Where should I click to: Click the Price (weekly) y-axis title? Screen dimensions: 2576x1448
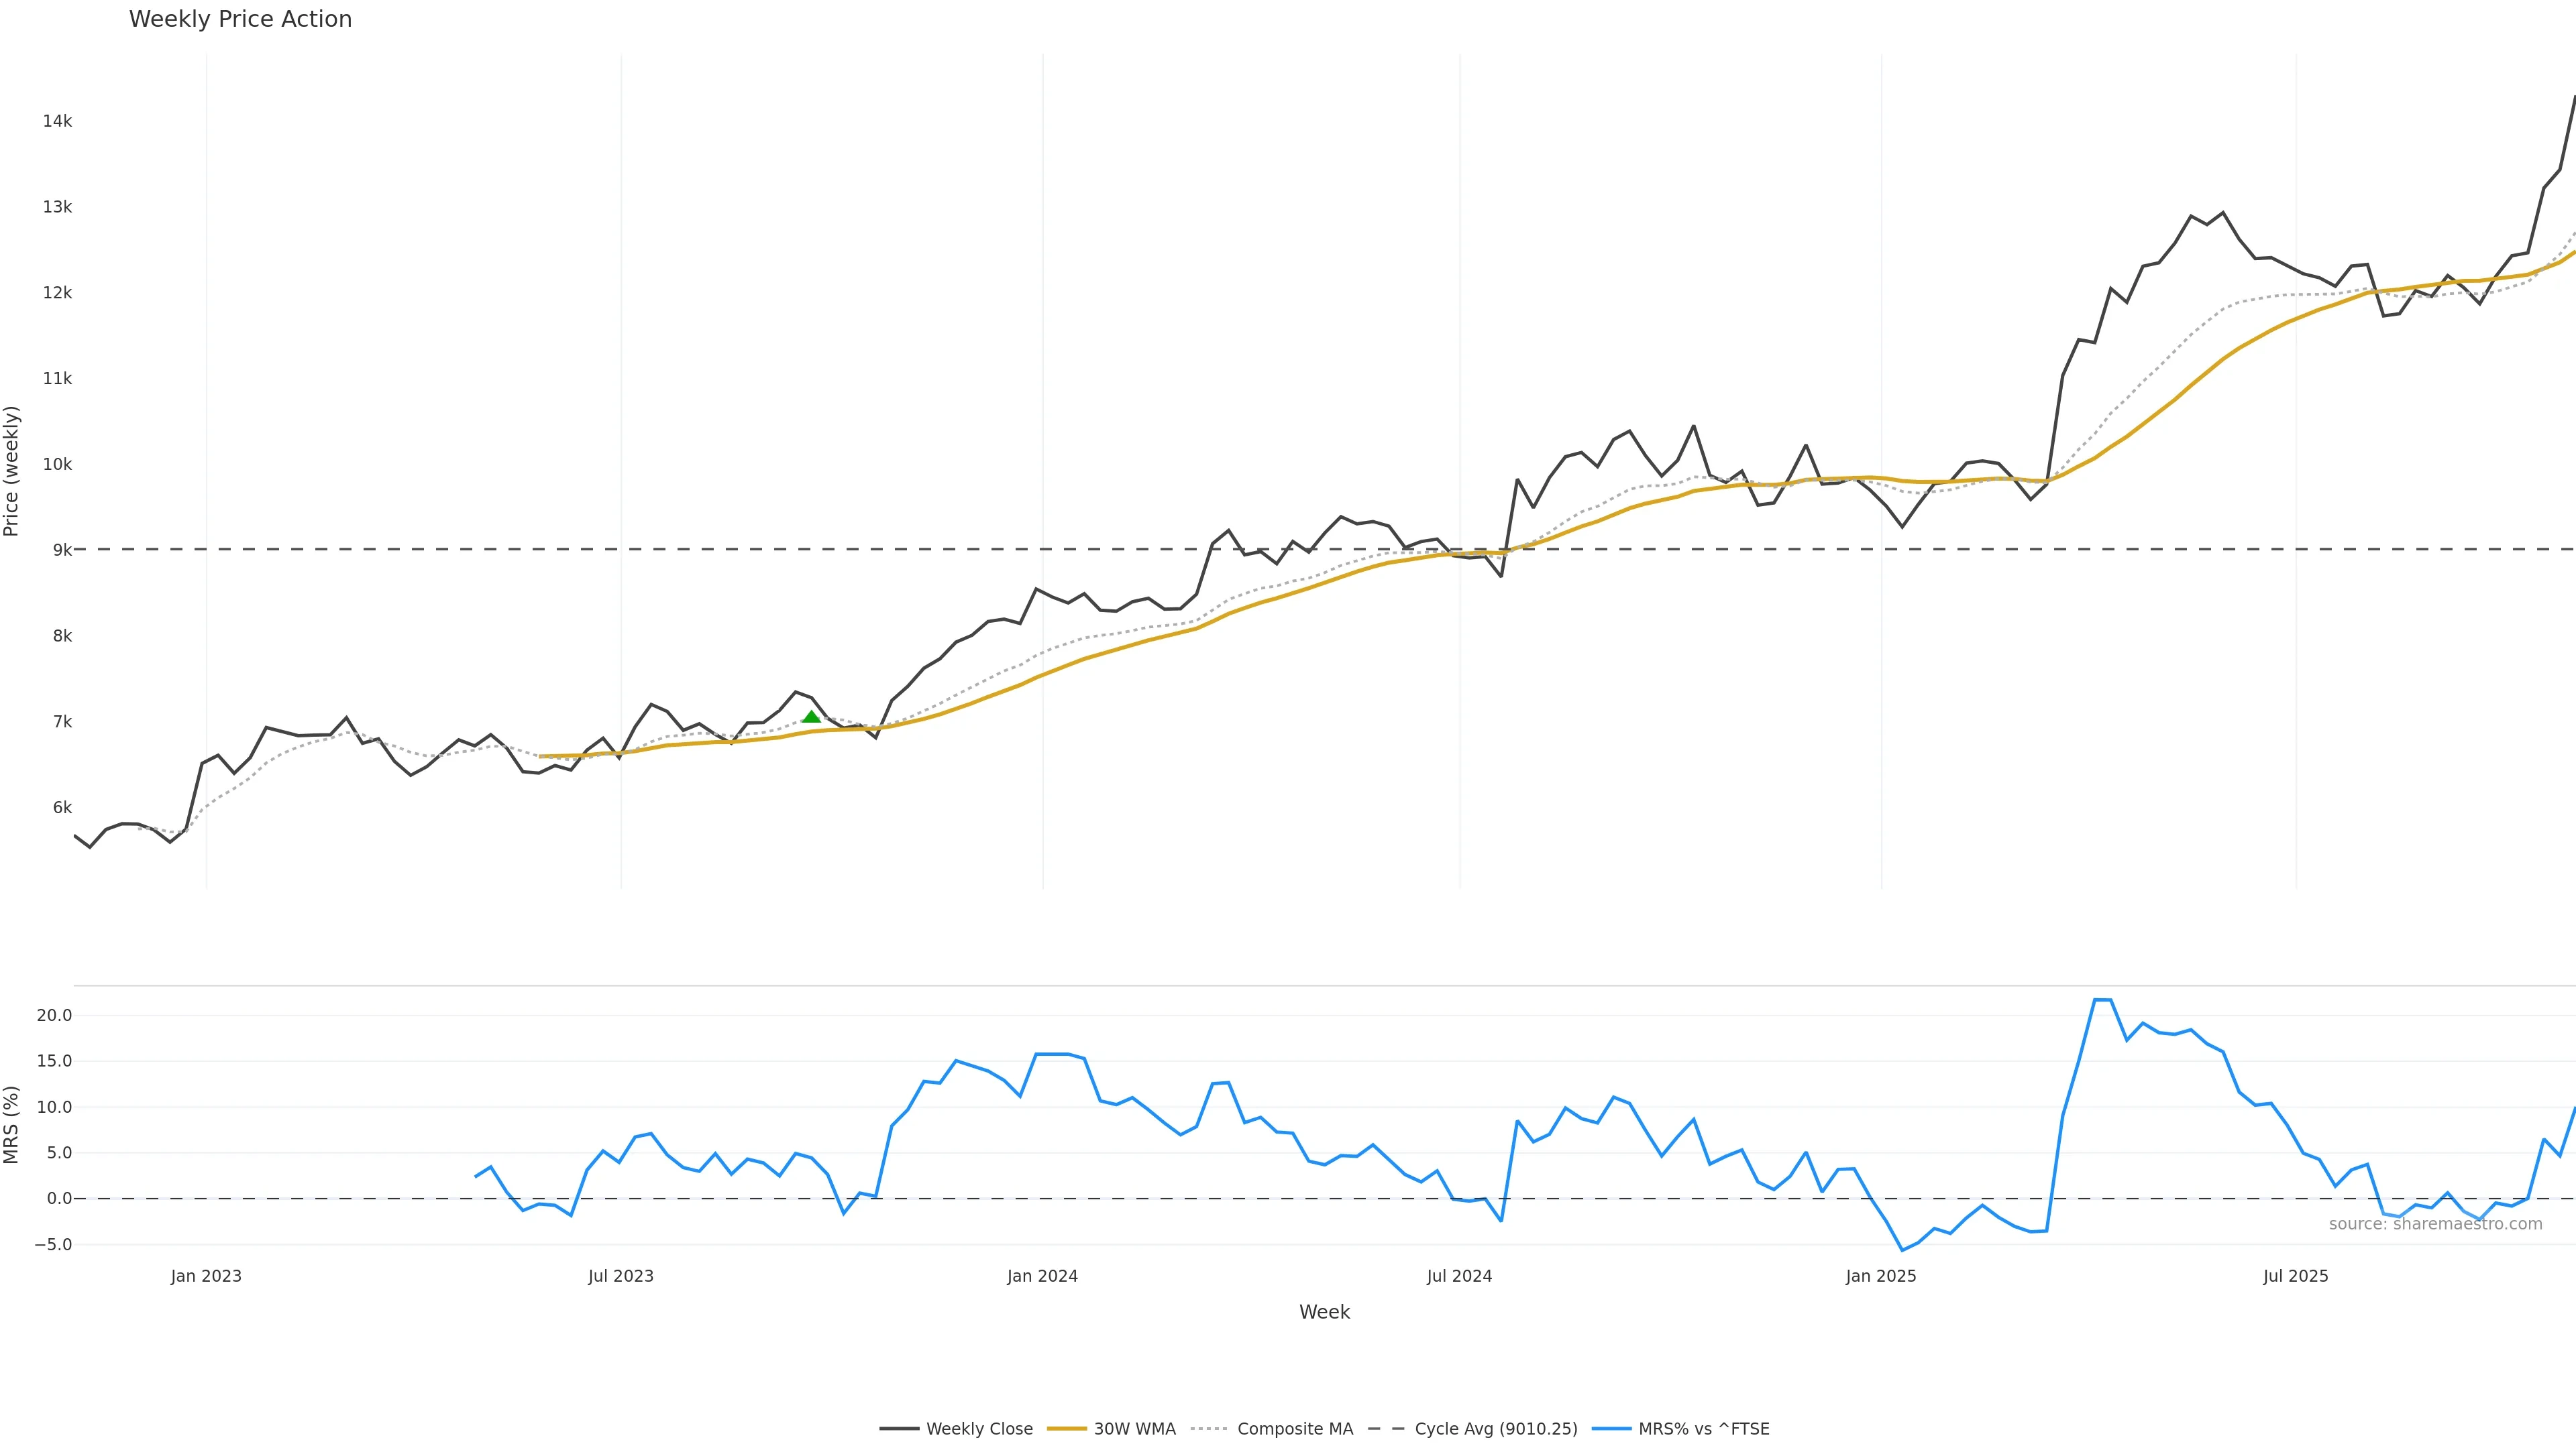point(12,471)
